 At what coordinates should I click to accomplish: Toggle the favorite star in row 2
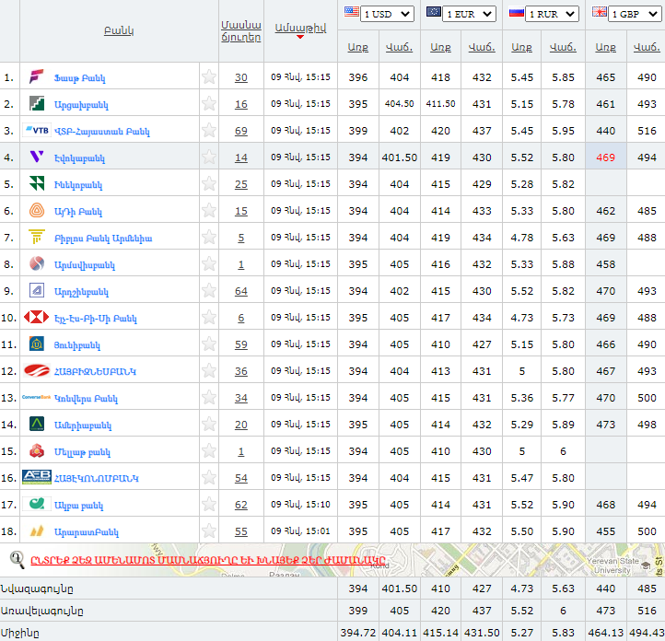point(209,103)
